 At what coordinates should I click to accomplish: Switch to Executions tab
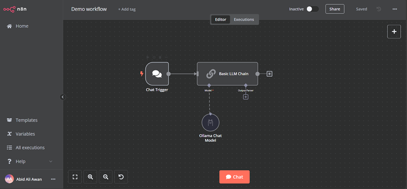244,19
